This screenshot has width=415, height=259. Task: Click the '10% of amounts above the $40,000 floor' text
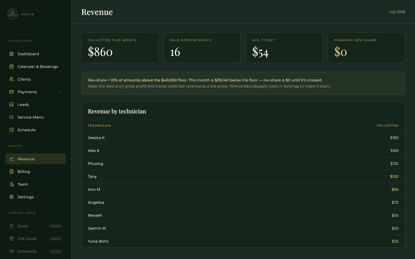click(149, 80)
